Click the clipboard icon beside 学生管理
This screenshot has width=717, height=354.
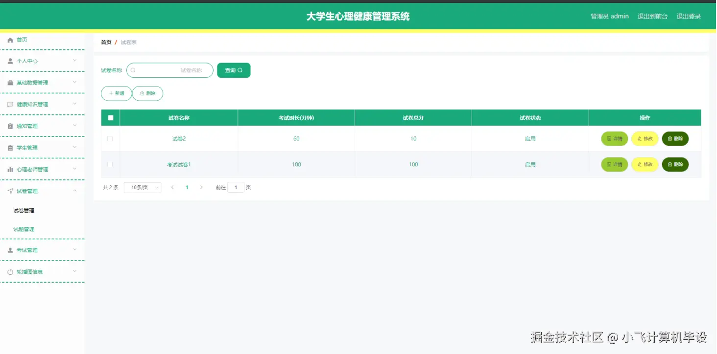(x=10, y=148)
